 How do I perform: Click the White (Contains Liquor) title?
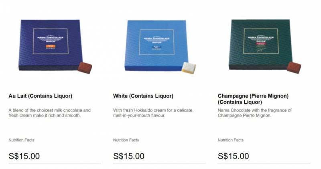[x=143, y=96]
